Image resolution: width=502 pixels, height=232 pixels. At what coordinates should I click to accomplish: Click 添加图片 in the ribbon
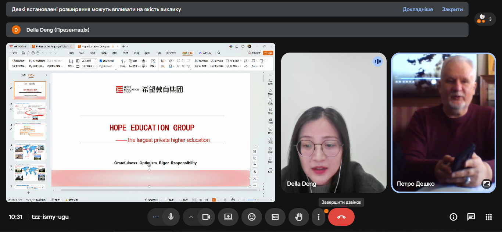coord(19,61)
